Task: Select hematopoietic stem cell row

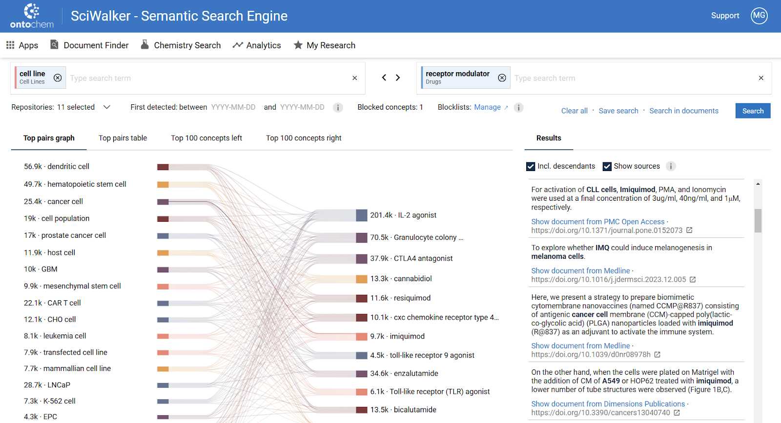Action: 75,184
